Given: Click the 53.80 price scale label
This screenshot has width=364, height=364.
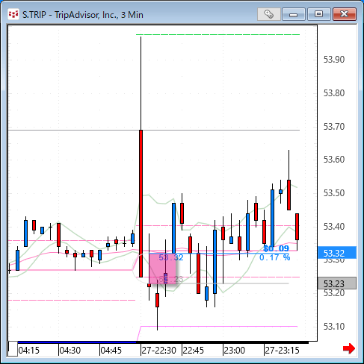Looking at the screenshot, I should point(334,93).
